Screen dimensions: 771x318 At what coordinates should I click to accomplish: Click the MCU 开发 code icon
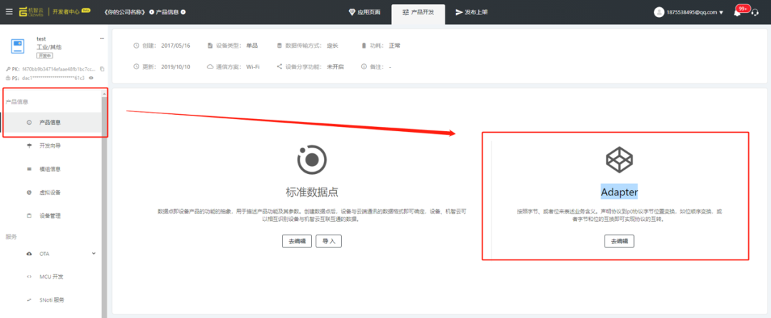coord(29,277)
